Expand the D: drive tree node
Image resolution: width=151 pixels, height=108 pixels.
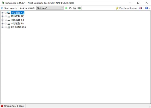(3, 16)
